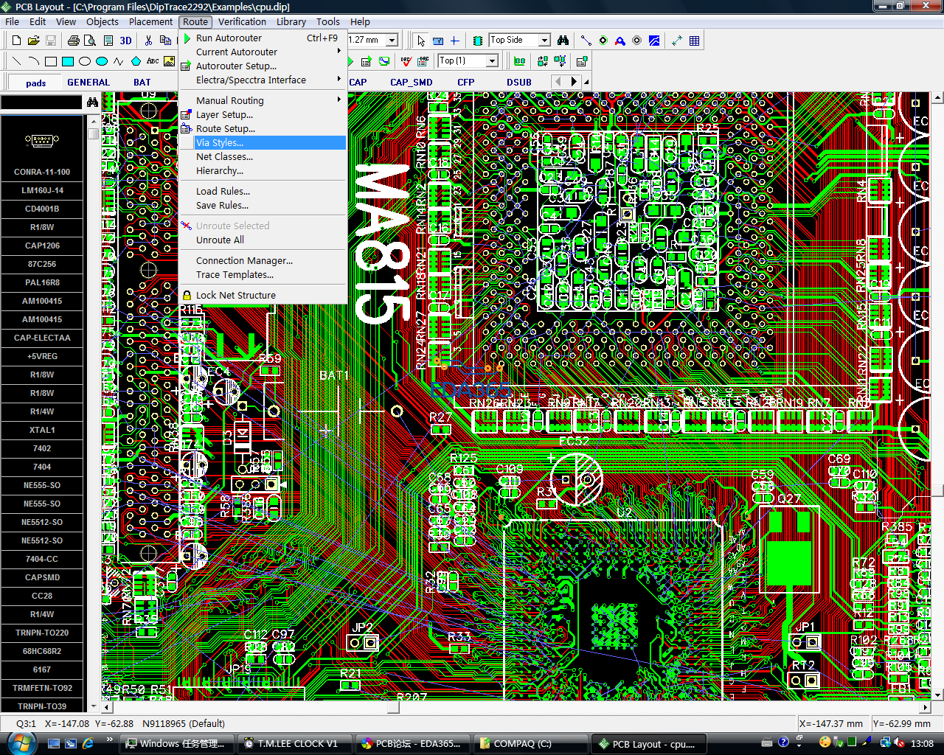Screen dimensions: 944x755
Task: Select the filled rectangle drawing tool
Action: point(68,61)
